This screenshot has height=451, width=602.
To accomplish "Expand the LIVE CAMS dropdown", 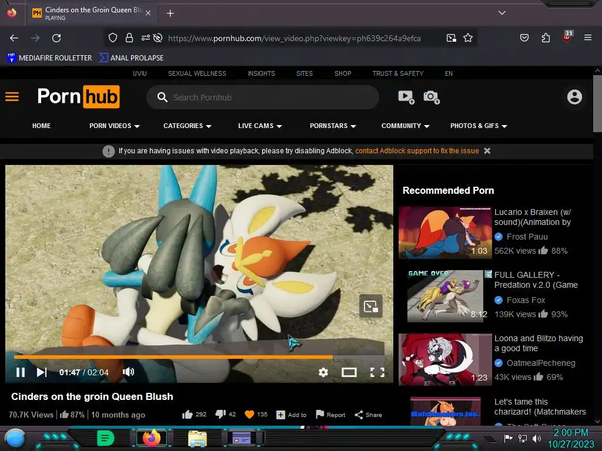I will click(x=260, y=126).
